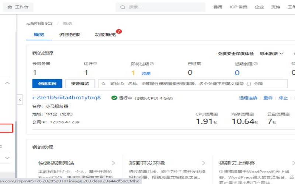
Task: Click the 续费 renewal link
Action: click(x=146, y=73)
